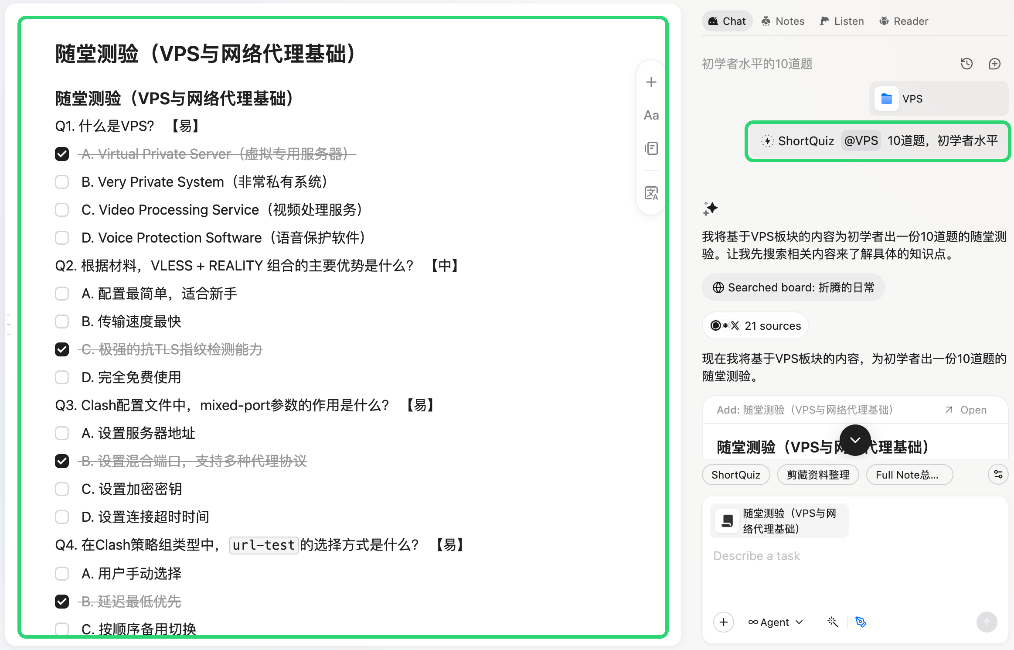Click the blue pen tool icon
1014x650 pixels.
(861, 622)
